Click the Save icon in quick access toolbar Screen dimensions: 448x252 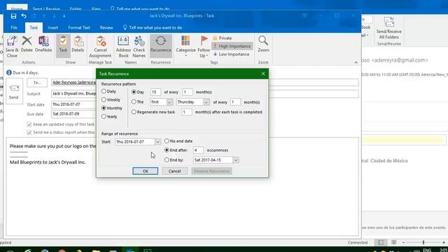(13, 16)
